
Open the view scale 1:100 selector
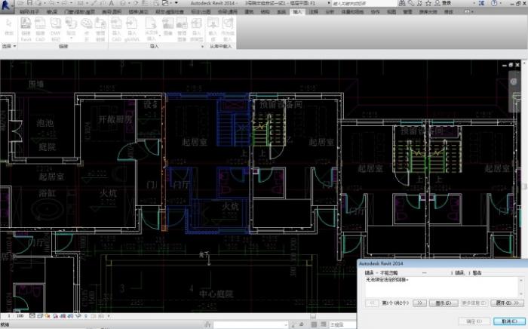pyautogui.click(x=15, y=315)
